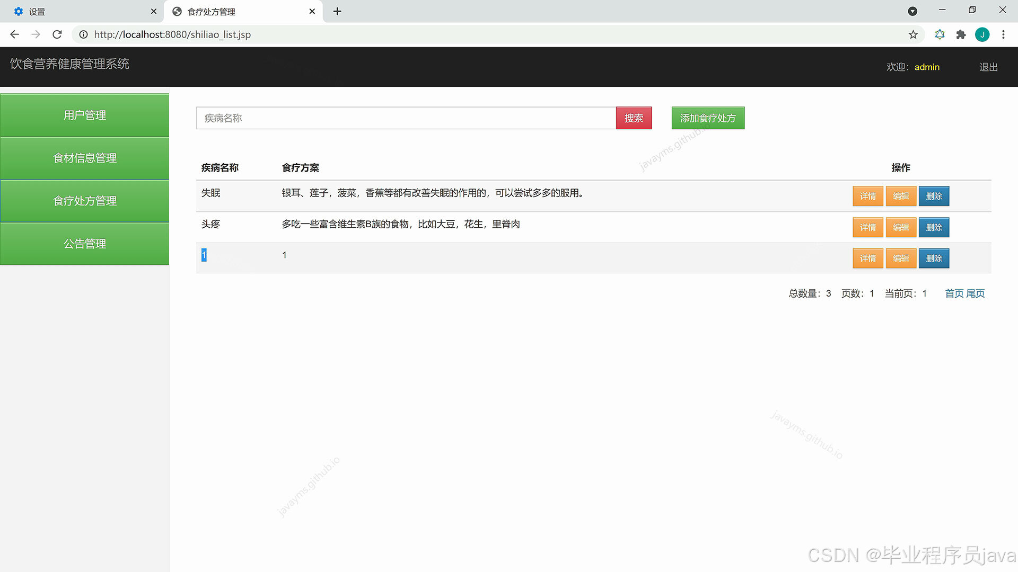Minimize the browser window
Viewport: 1018px width, 572px height.
[942, 10]
